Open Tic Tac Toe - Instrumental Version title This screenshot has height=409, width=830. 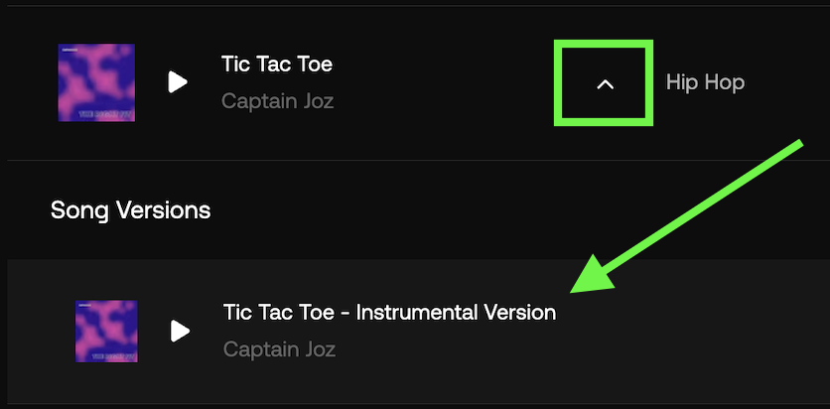tap(389, 312)
